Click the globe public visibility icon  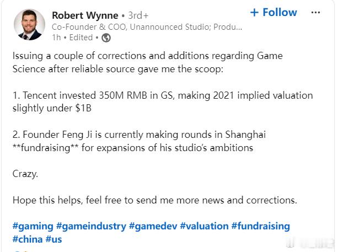[106, 37]
